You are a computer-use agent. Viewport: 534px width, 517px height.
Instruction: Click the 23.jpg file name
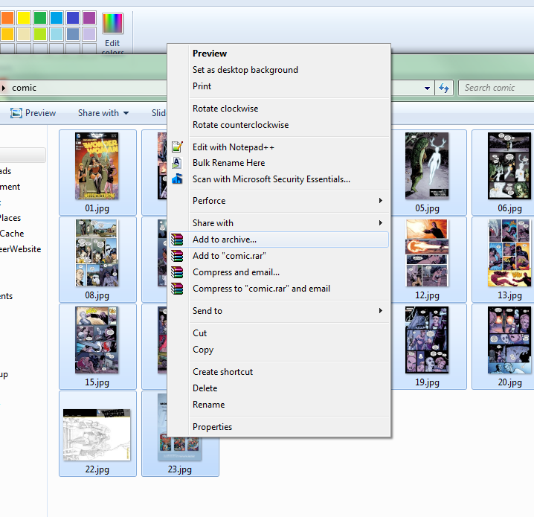179,469
